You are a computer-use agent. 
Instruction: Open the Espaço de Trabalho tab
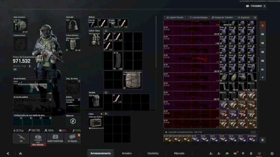222,17
